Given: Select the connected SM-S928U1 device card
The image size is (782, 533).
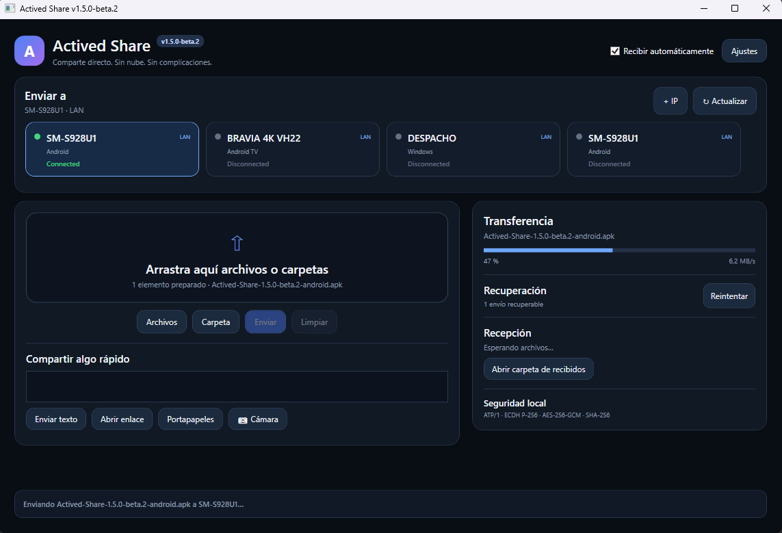Looking at the screenshot, I should click(x=112, y=149).
